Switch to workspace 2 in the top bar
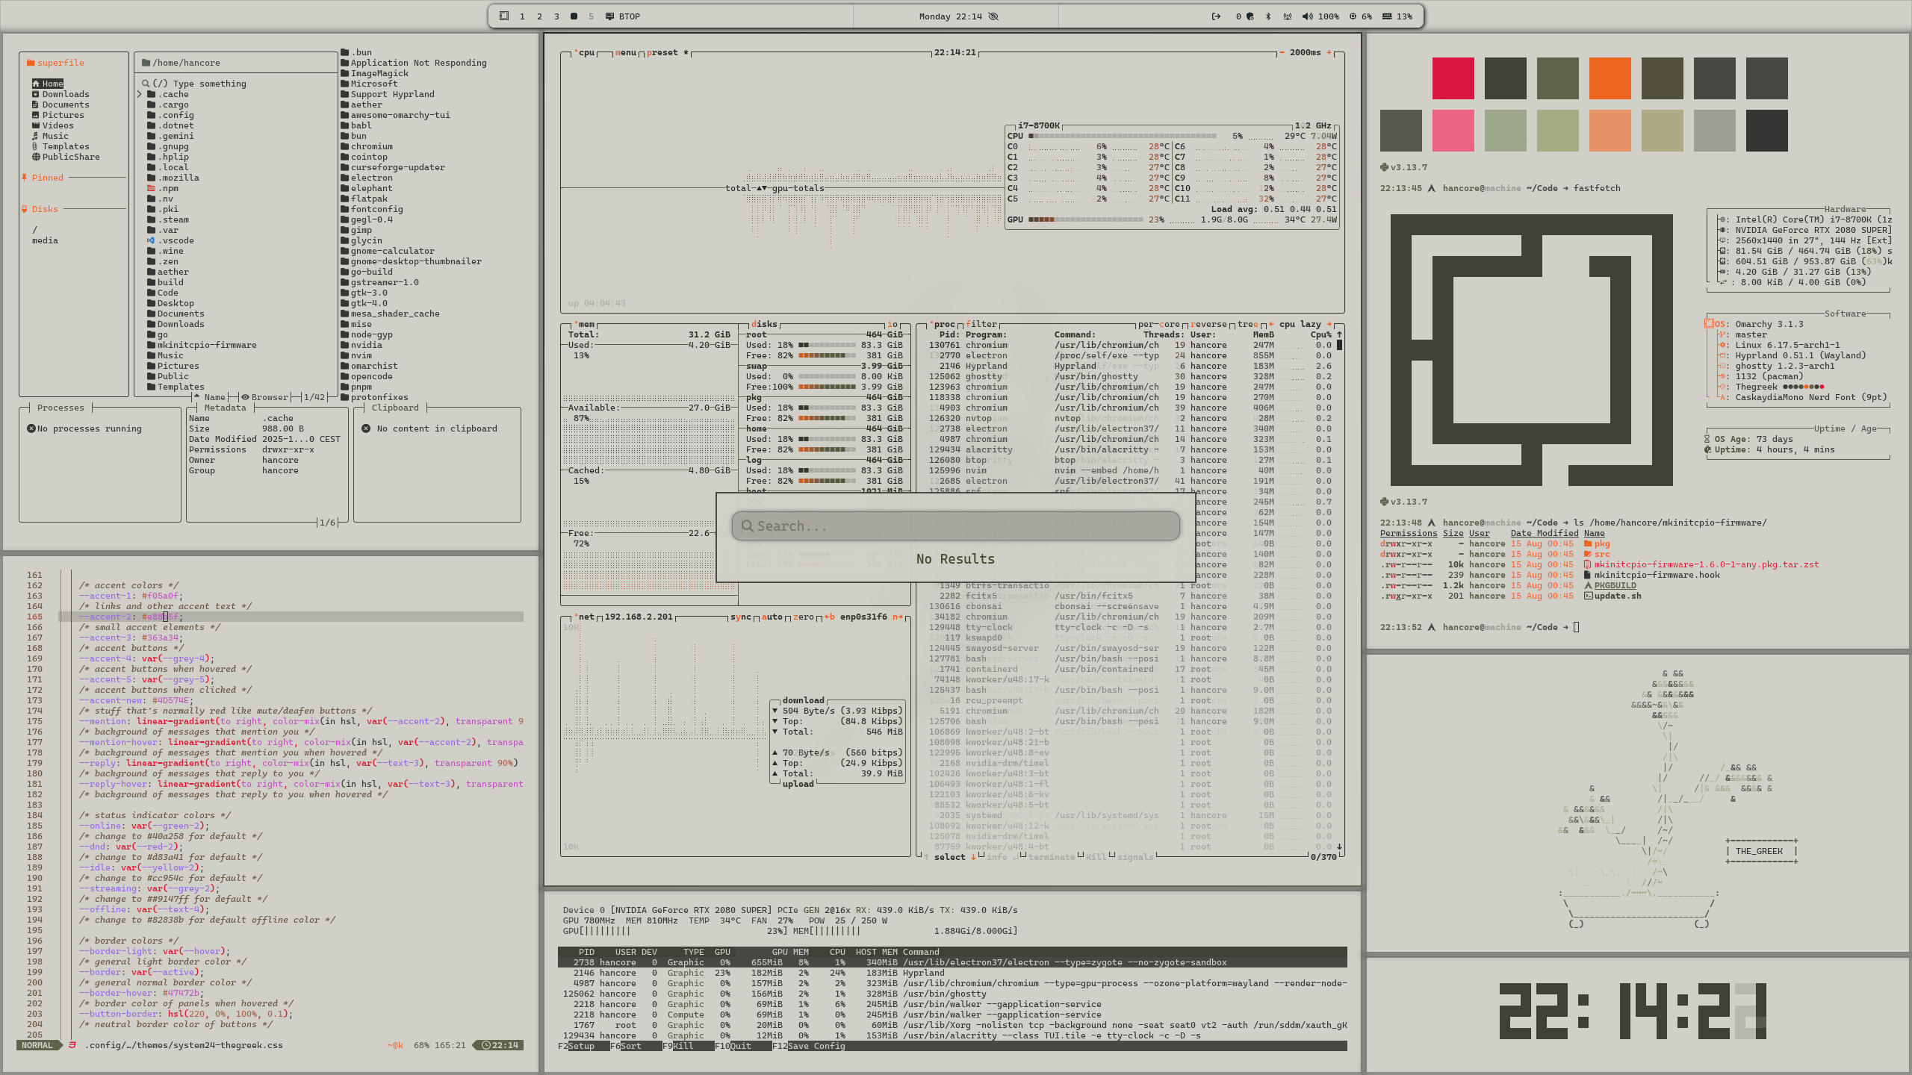The height and width of the screenshot is (1075, 1912). pyautogui.click(x=539, y=16)
